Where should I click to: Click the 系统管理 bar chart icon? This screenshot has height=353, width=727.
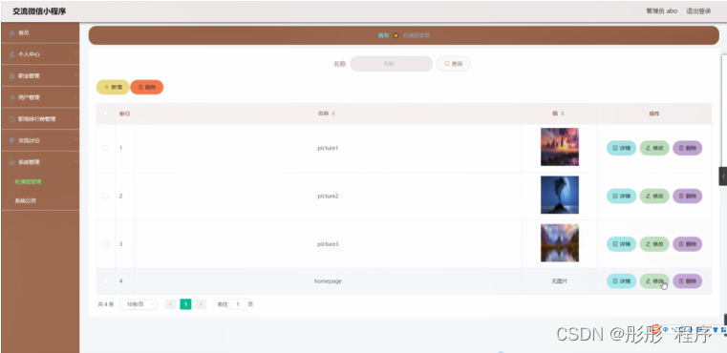[x=12, y=162]
